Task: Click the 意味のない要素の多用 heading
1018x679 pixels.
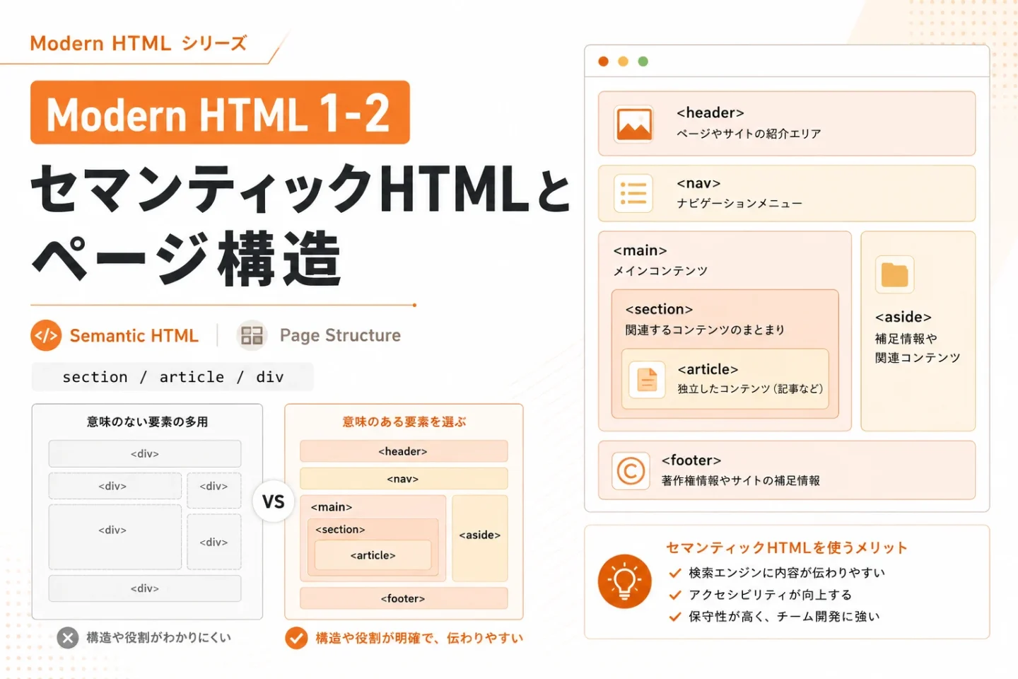Action: (147, 422)
